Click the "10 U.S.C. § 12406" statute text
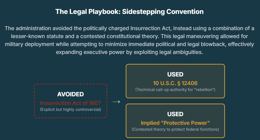Screen dimensions: 260x140 click(175, 83)
